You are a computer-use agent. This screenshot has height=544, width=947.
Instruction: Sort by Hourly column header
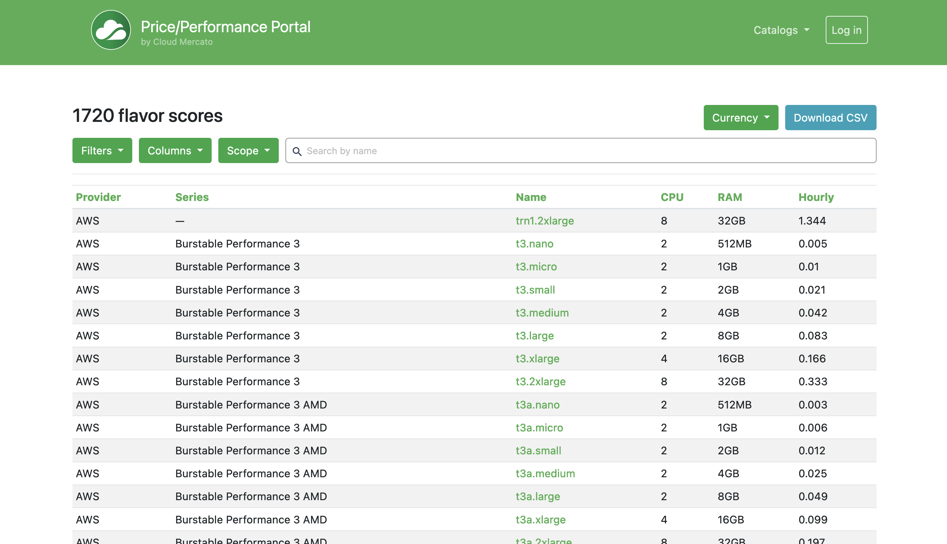click(x=816, y=197)
